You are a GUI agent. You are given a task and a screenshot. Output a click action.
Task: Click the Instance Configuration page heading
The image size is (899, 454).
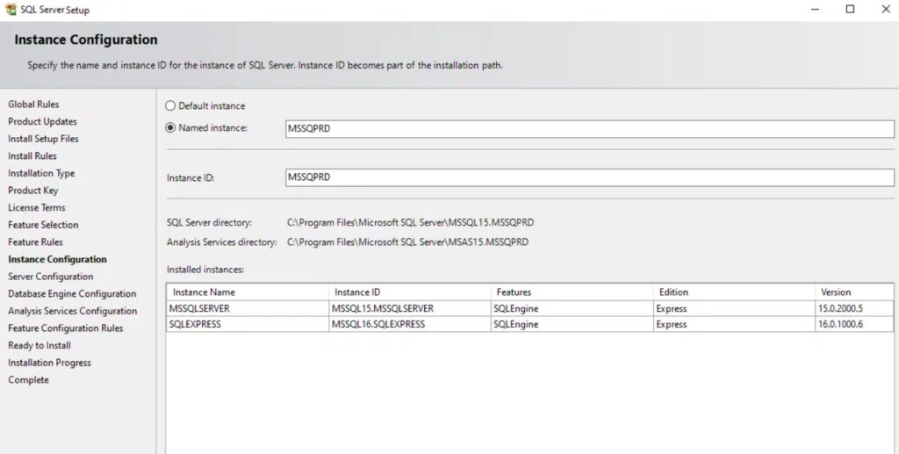[x=86, y=40]
